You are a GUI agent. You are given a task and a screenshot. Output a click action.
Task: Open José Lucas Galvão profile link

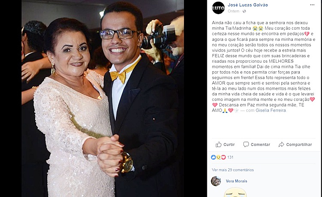click(248, 5)
